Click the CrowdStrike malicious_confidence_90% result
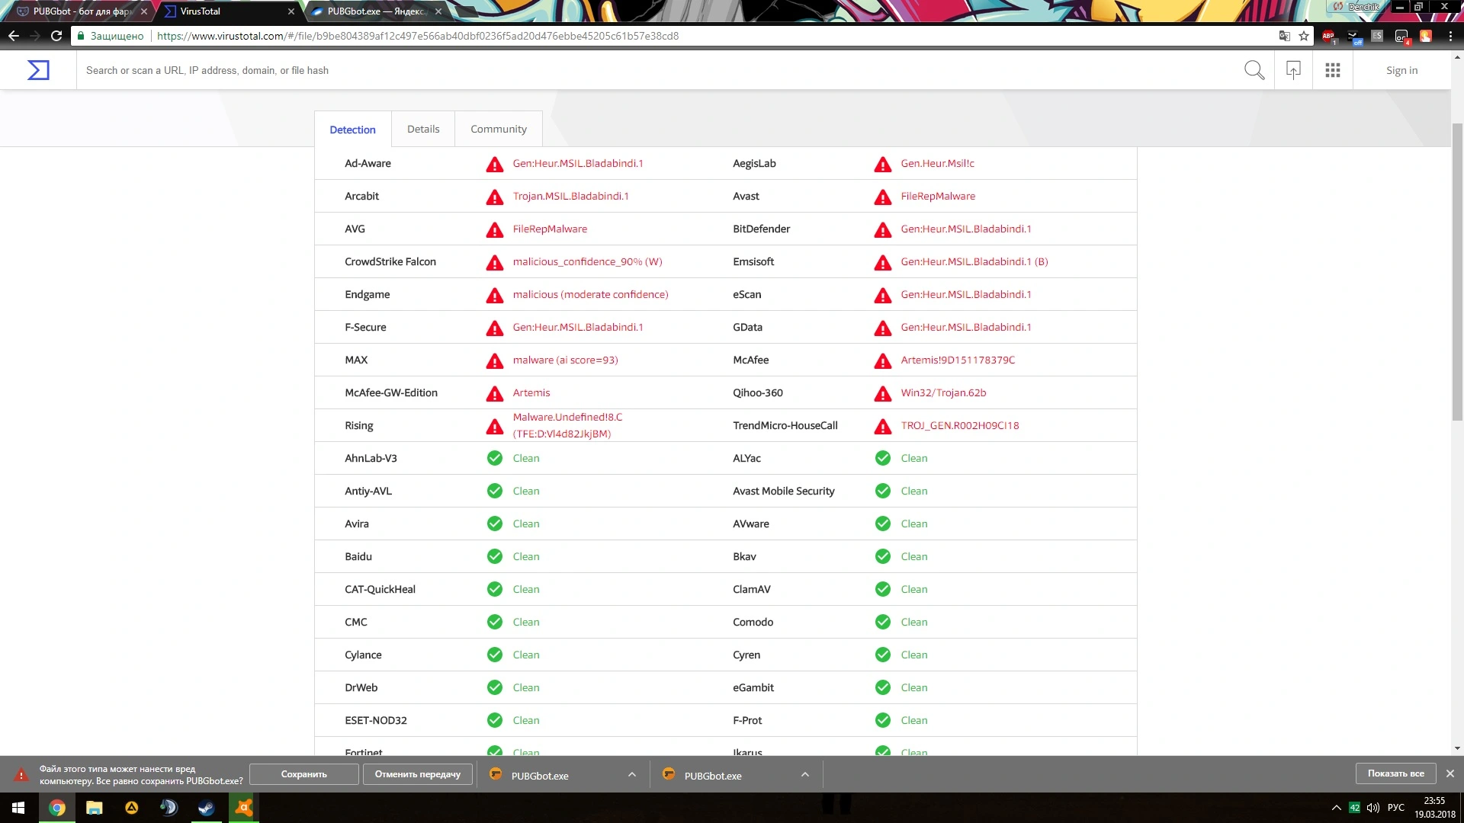Viewport: 1464px width, 823px height. pos(587,262)
